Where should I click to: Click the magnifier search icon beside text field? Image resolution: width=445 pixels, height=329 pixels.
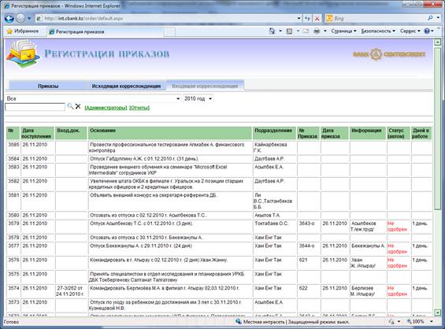click(70, 106)
